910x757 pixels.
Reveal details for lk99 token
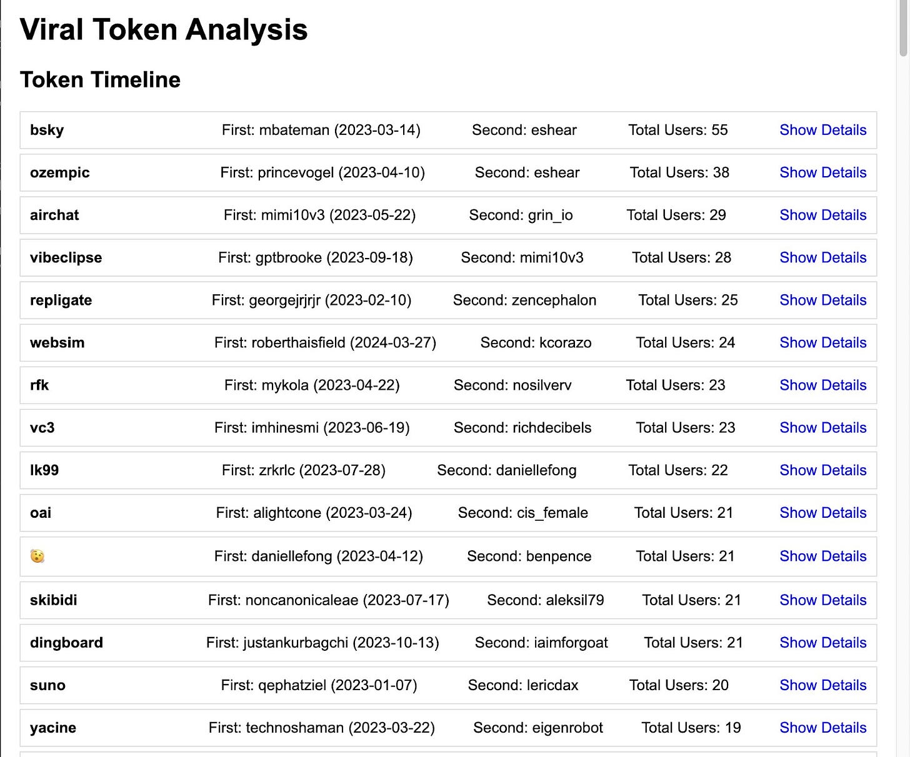click(822, 470)
